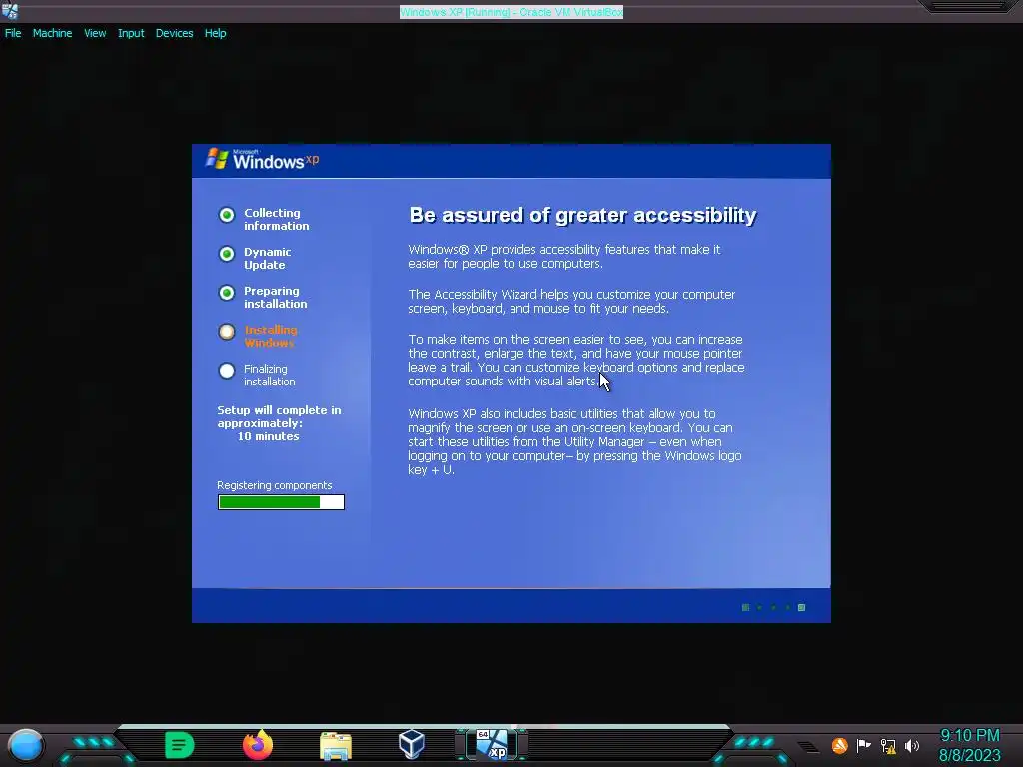Screen dimensions: 1023x767
Task: Click the Finalizing installation step indicator
Action: click(x=227, y=371)
